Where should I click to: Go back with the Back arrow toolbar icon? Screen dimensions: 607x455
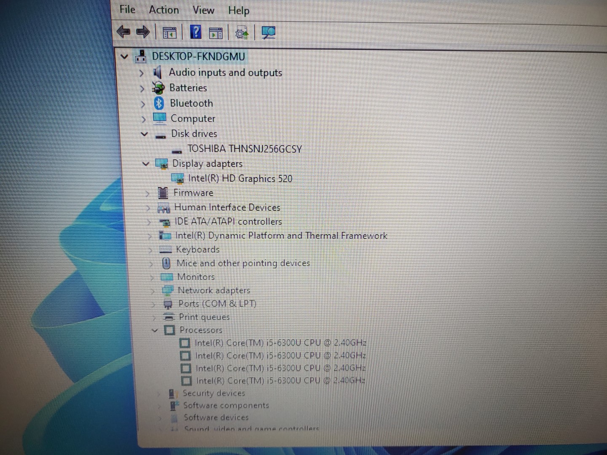(123, 32)
